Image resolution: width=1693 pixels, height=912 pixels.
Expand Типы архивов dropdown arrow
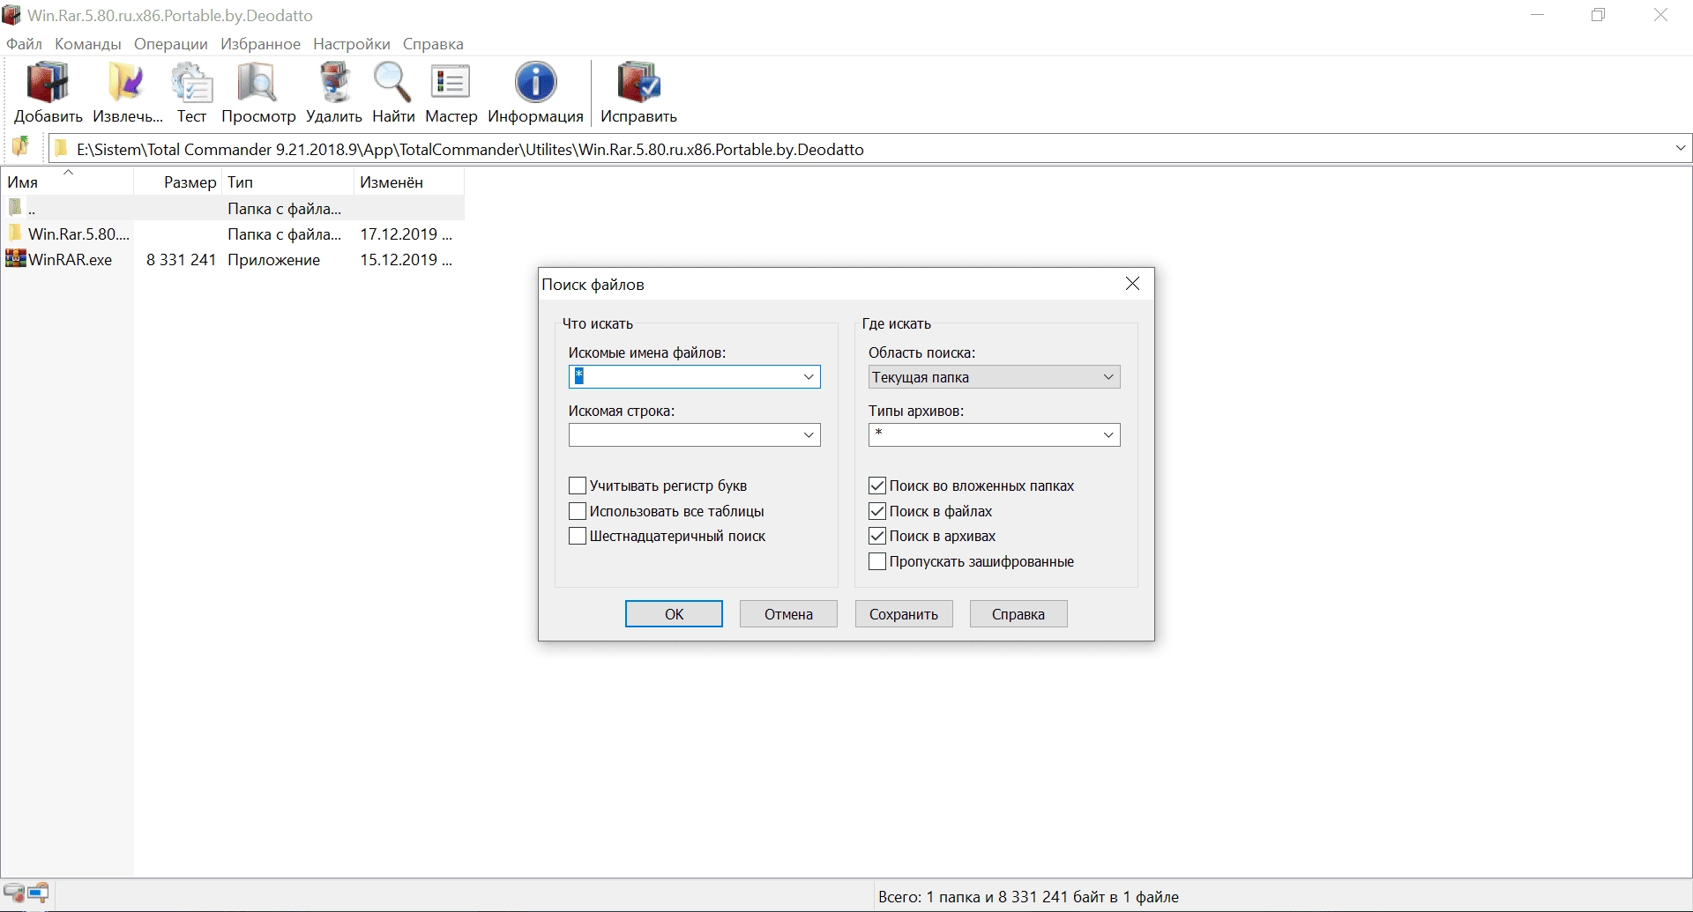click(x=1108, y=435)
